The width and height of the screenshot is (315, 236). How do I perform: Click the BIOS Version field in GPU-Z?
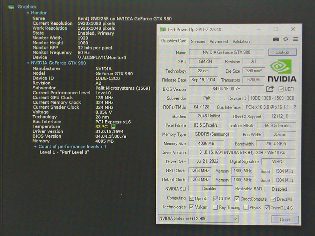click(x=226, y=89)
